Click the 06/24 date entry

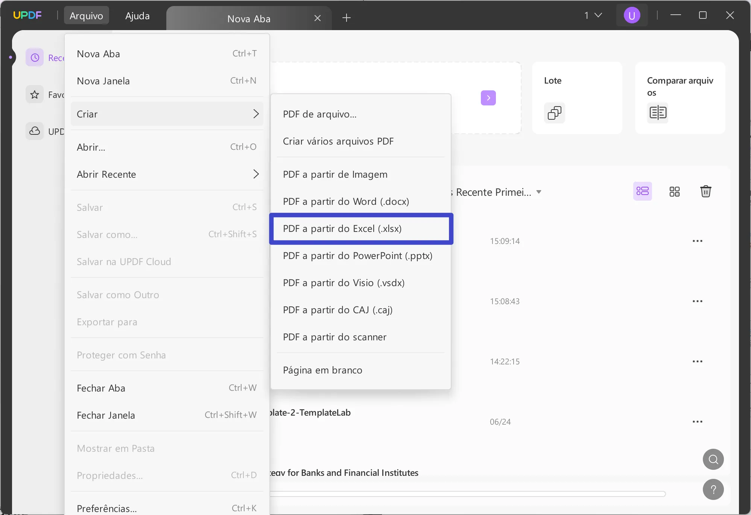coord(500,422)
